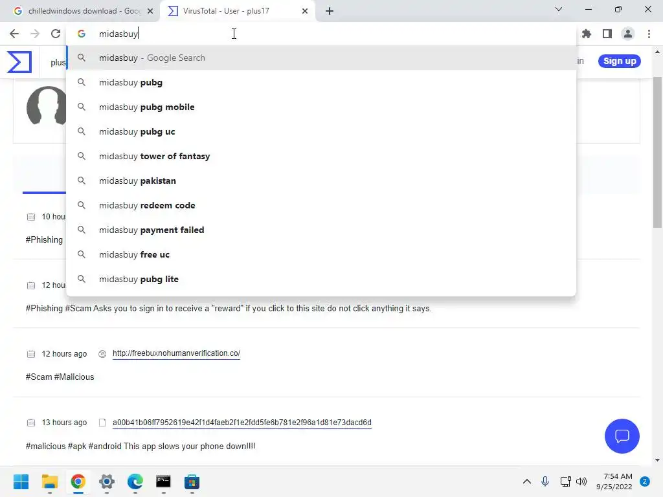Launch Microsoft Edge from the taskbar
Image resolution: width=663 pixels, height=497 pixels.
pyautogui.click(x=135, y=481)
